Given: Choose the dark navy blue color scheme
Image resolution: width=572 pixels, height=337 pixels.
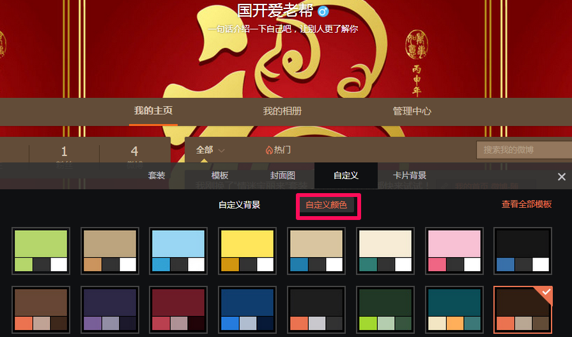Looking at the screenshot, I should [247, 309].
